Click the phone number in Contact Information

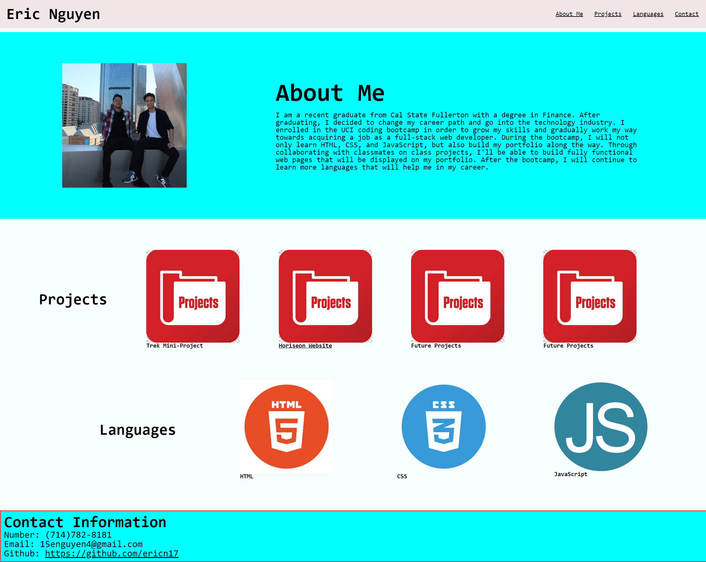[x=58, y=535]
